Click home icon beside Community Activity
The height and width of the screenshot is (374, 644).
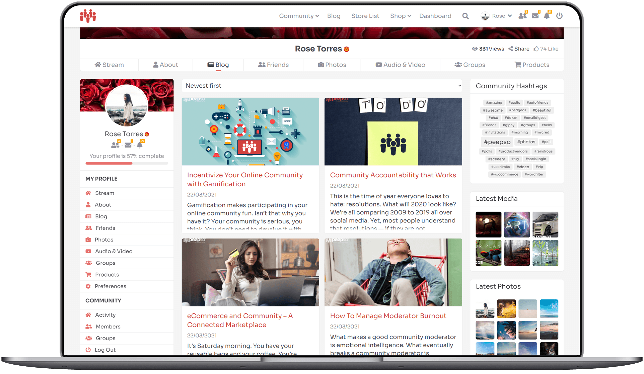[x=88, y=315]
